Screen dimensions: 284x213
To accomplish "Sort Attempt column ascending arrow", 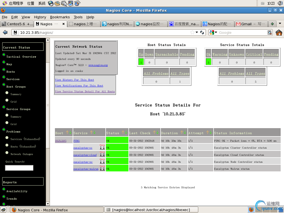I will point(207,133).
